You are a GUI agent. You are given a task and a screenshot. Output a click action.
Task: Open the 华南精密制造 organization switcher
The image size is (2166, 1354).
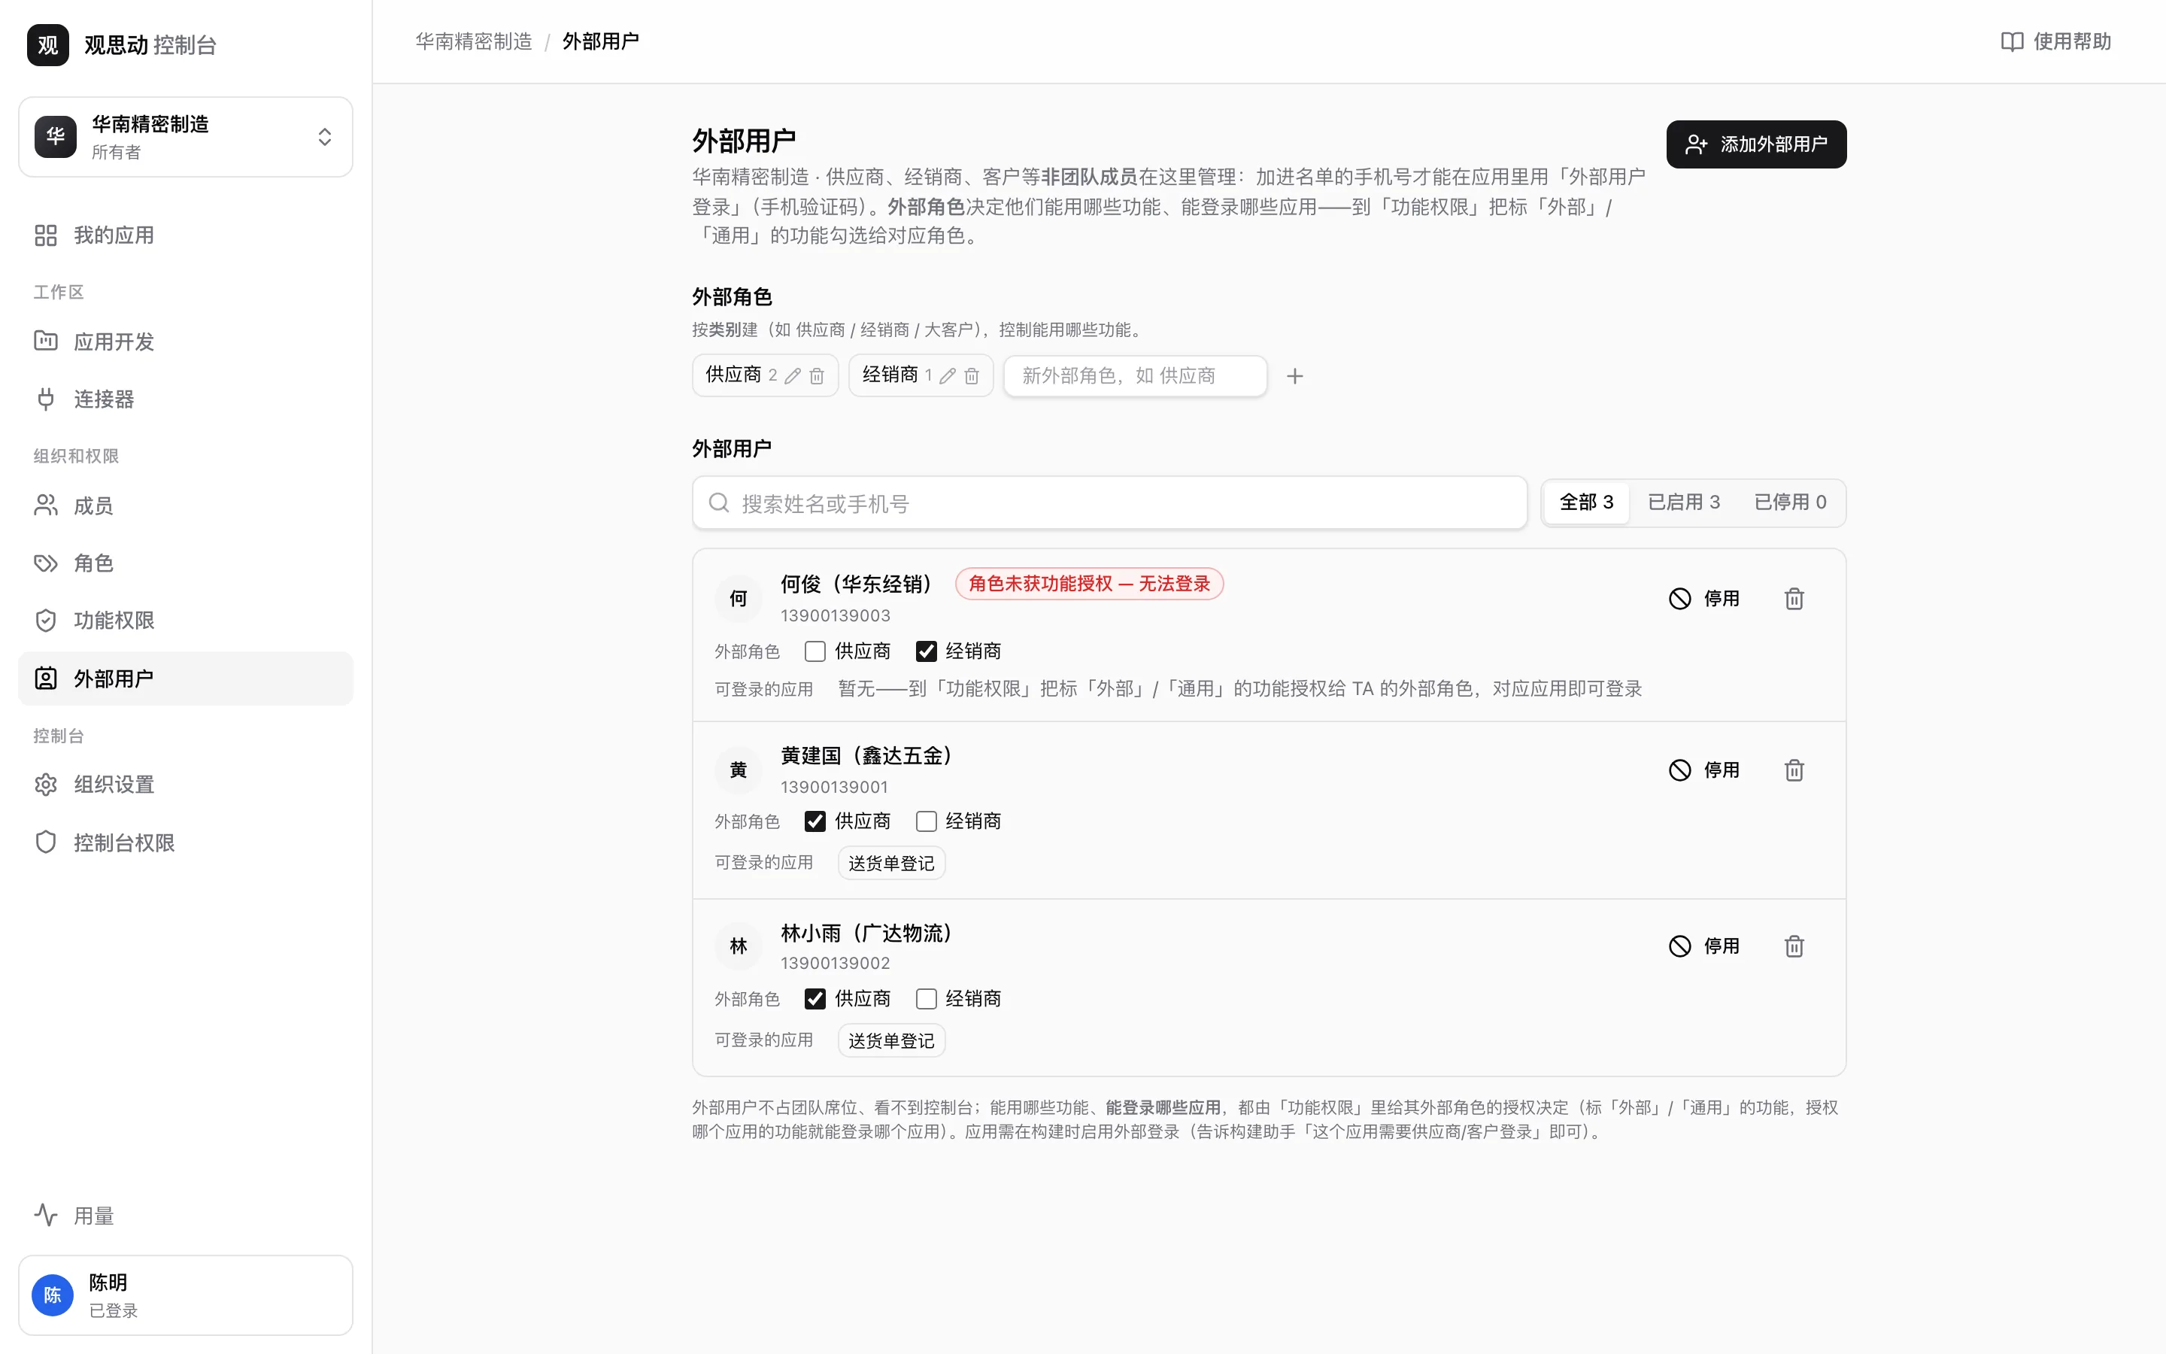tap(185, 137)
